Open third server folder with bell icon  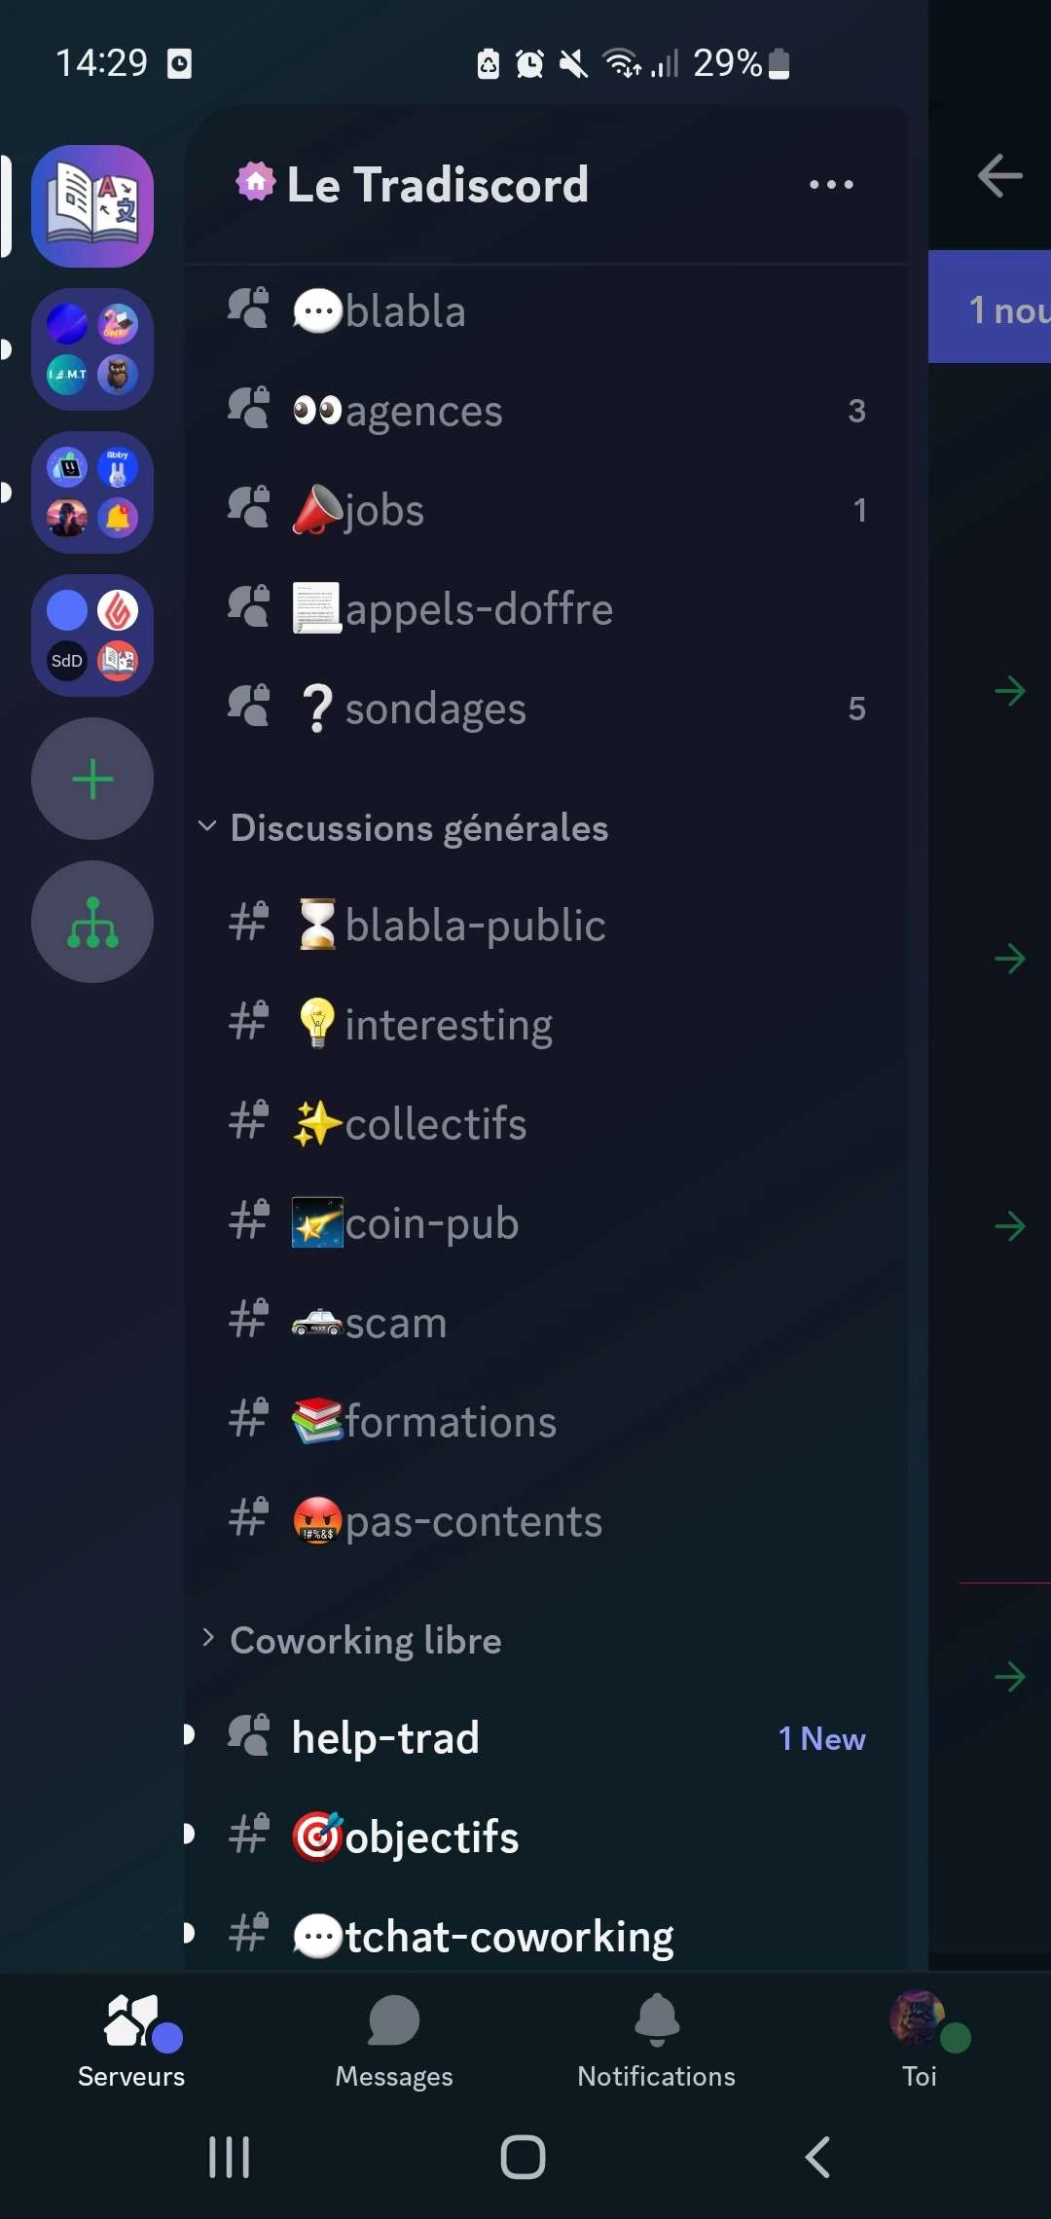[92, 492]
